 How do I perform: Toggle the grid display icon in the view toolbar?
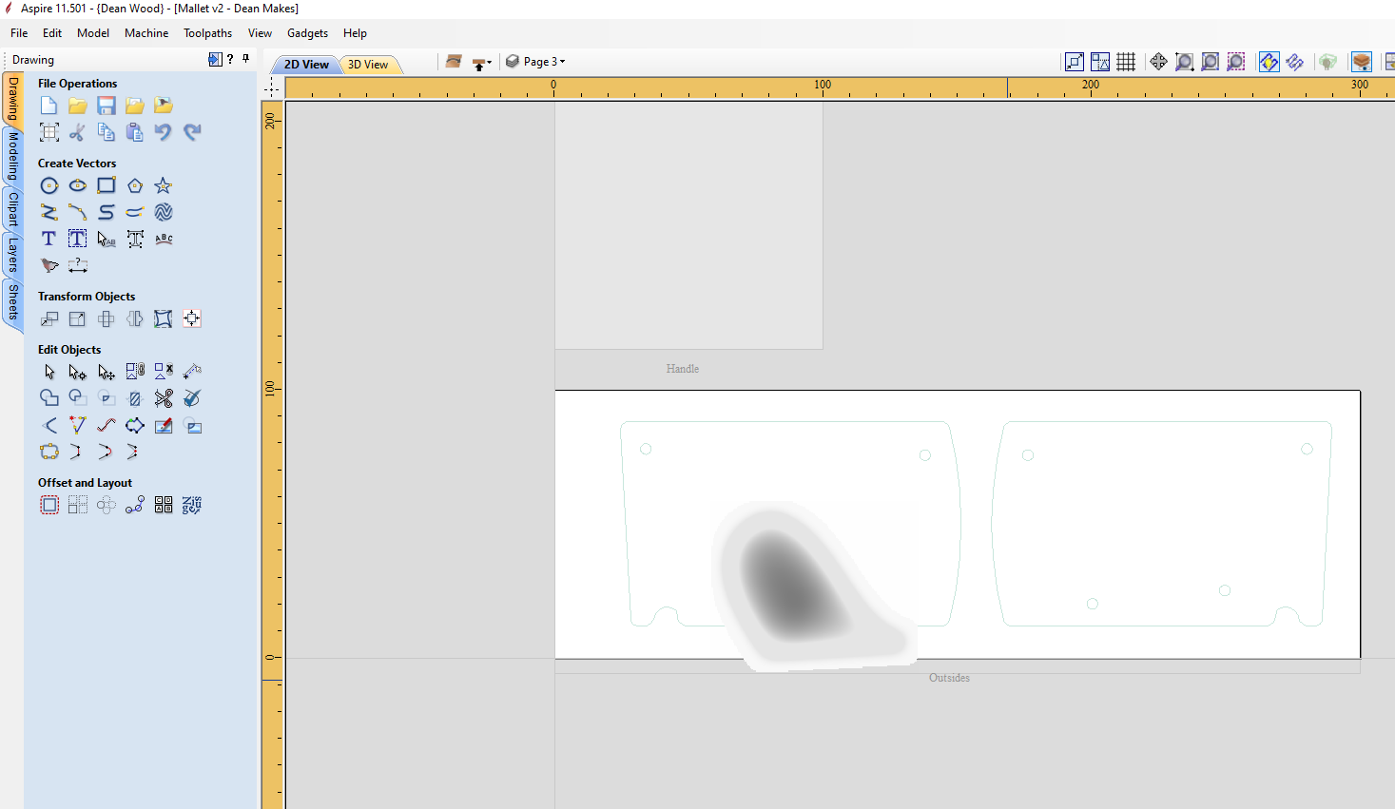[1126, 62]
